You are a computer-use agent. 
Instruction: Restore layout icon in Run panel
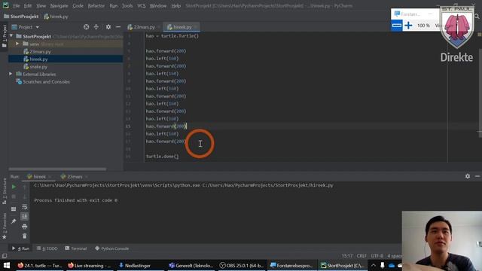(14, 209)
